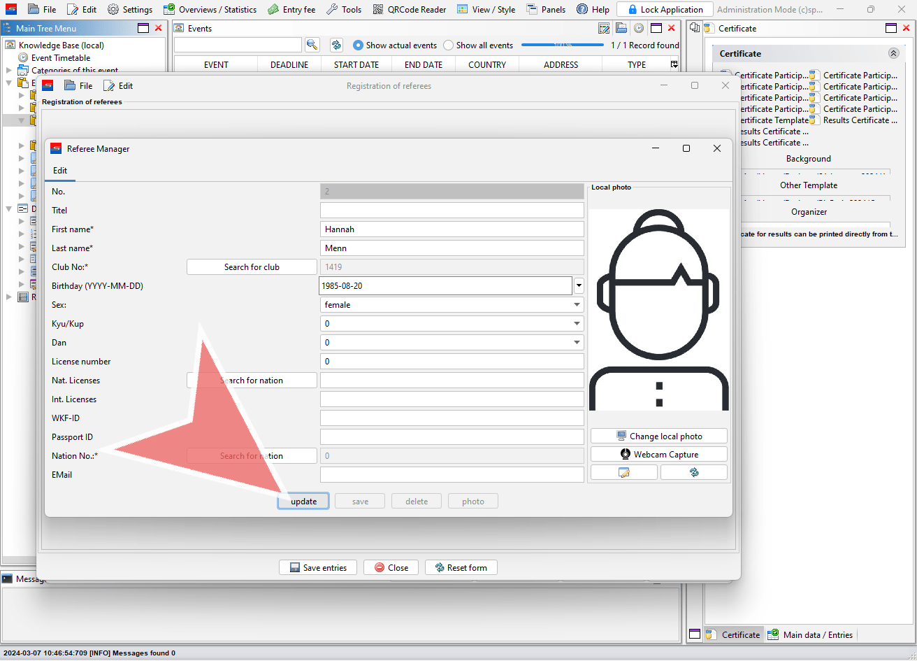Viewport: 917px width, 661px height.
Task: Maximize the Events panel with the purple-bar icon
Action: coord(656,28)
